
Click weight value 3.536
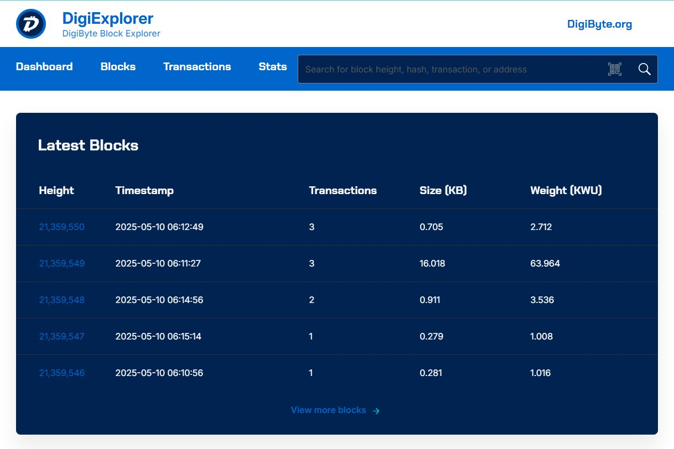(x=542, y=300)
